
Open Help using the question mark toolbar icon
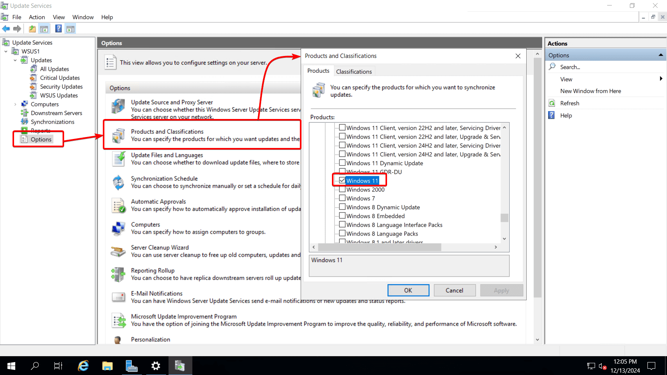click(x=58, y=28)
